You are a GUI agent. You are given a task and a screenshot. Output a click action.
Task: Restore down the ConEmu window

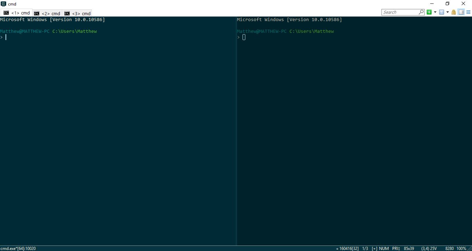coord(447,4)
